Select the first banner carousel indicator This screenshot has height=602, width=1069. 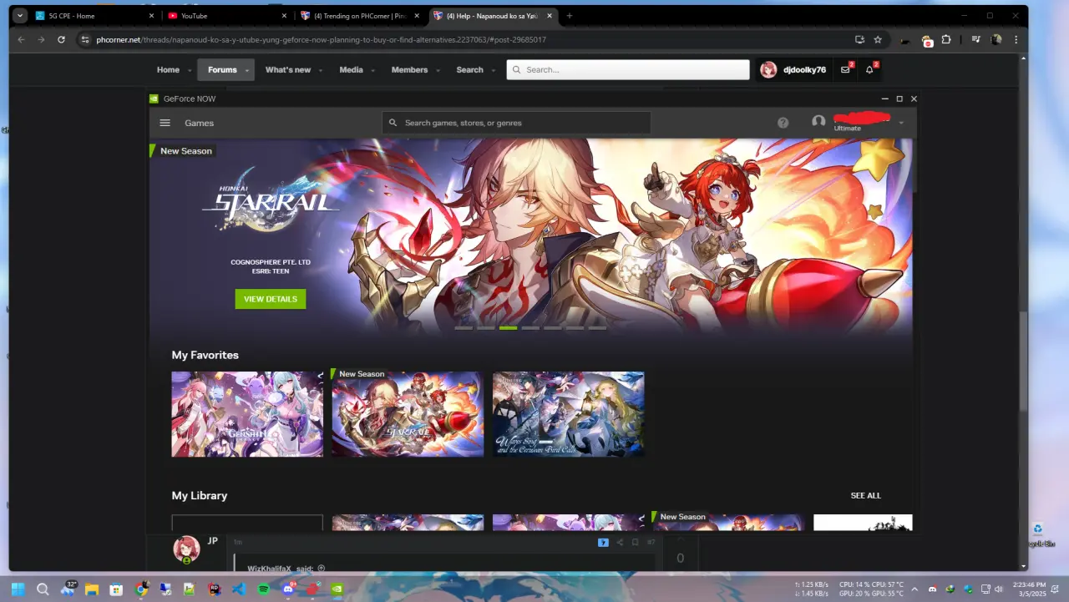coord(464,328)
